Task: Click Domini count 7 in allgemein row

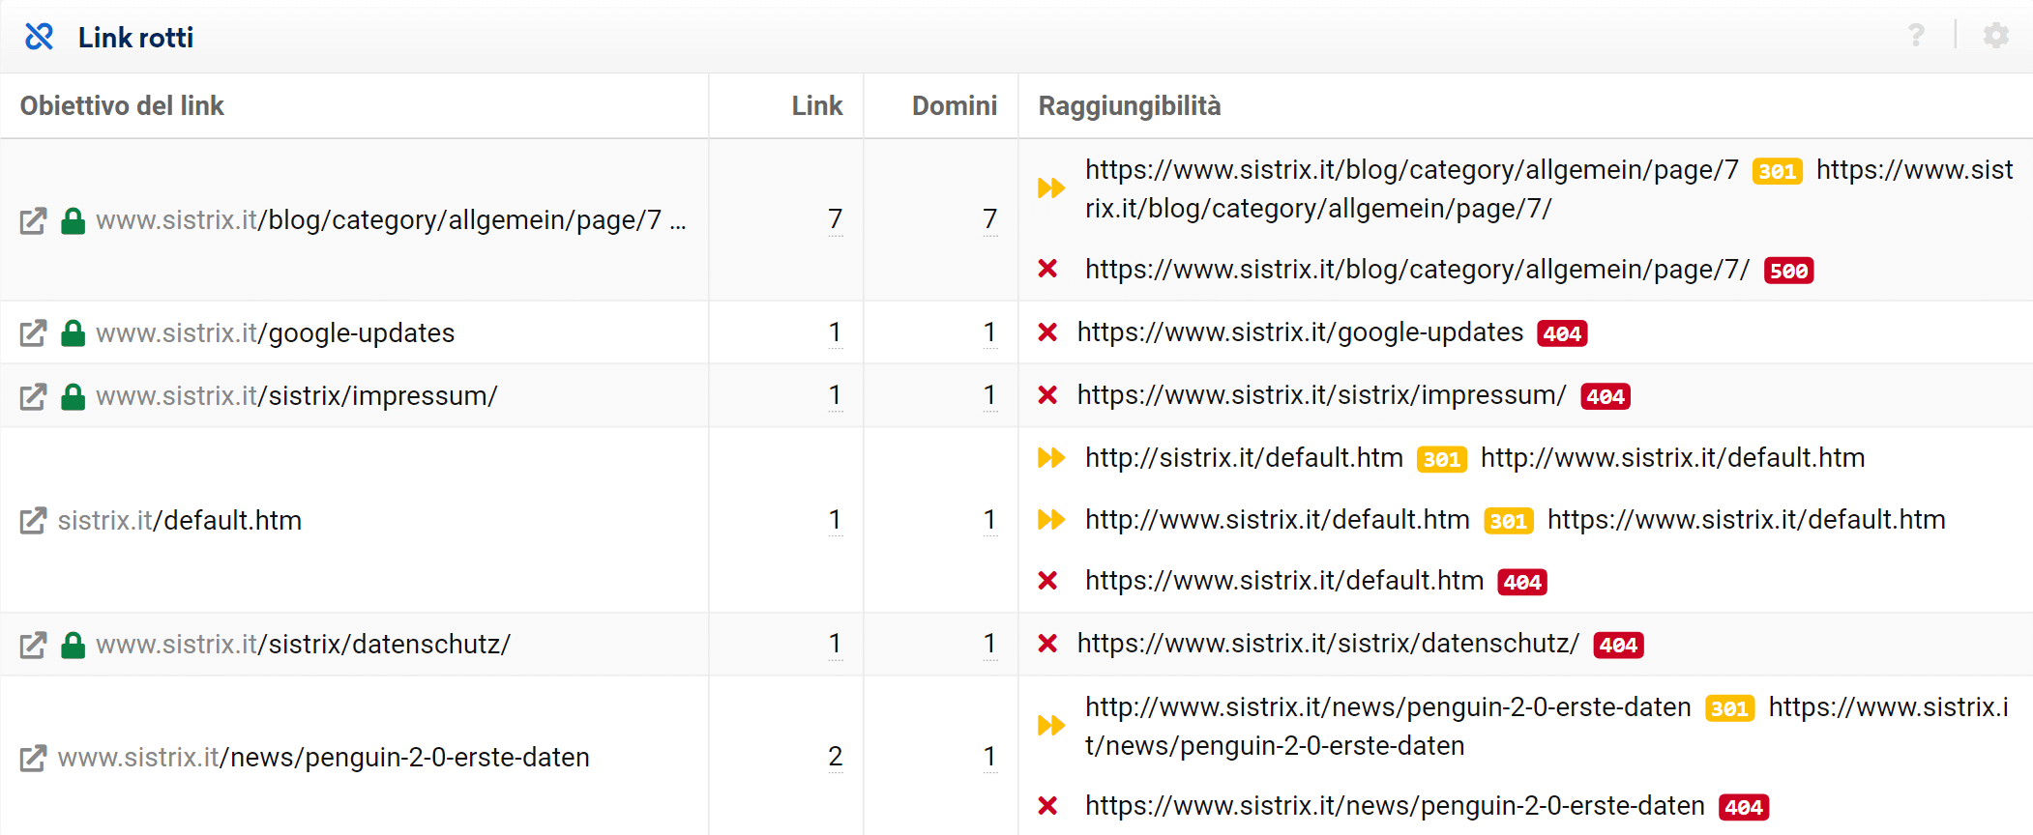Action: (x=990, y=220)
